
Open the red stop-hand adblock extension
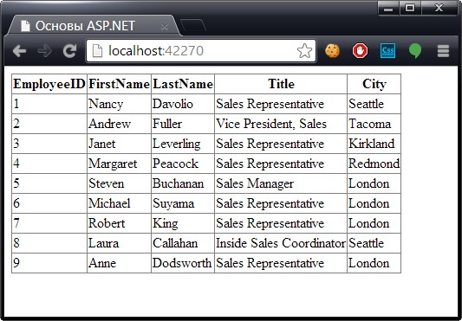pos(360,50)
